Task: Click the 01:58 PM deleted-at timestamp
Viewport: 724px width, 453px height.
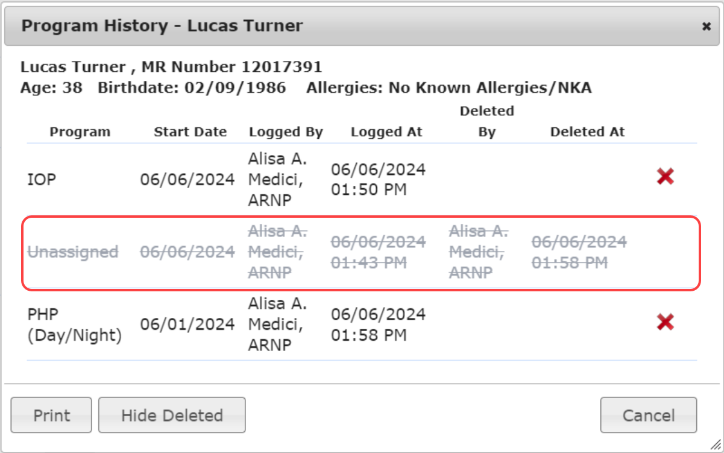Action: (x=569, y=263)
